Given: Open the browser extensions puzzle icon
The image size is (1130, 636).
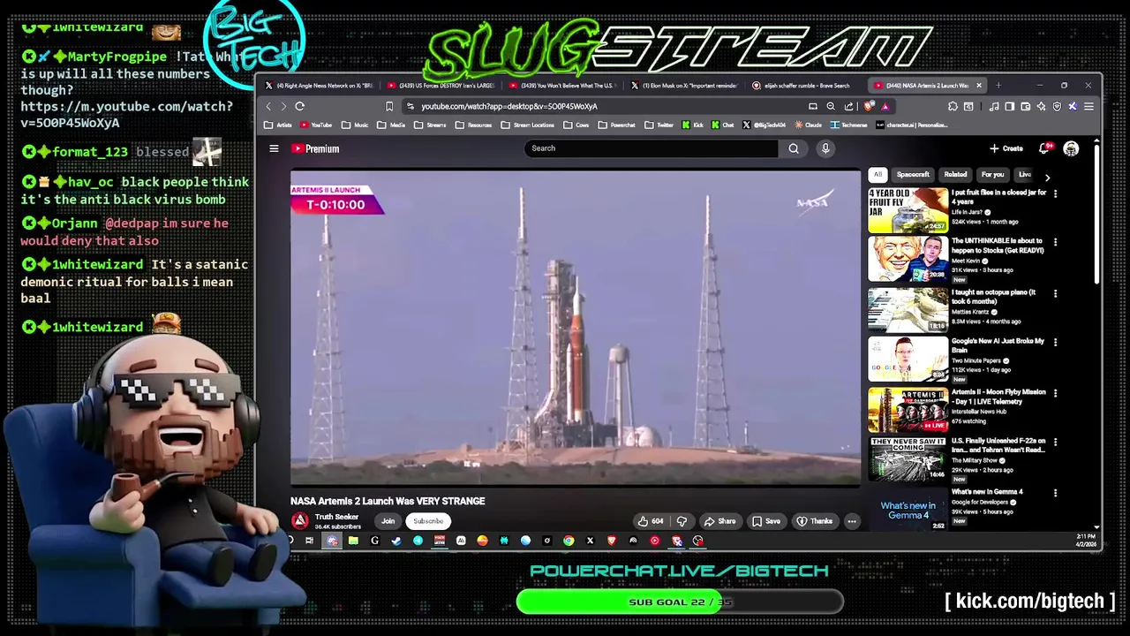Looking at the screenshot, I should [953, 106].
